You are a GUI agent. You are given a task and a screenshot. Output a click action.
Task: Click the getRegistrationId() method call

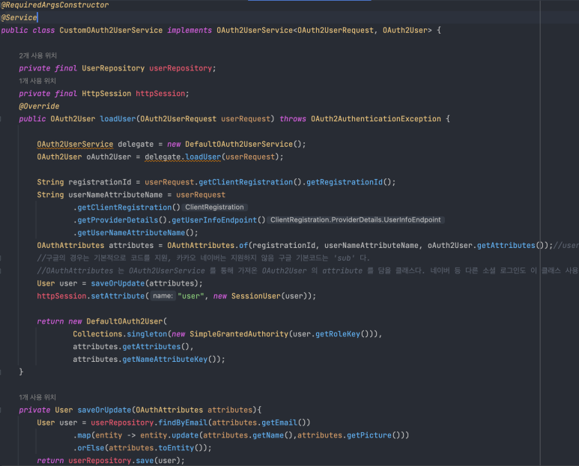pyautogui.click(x=348, y=182)
